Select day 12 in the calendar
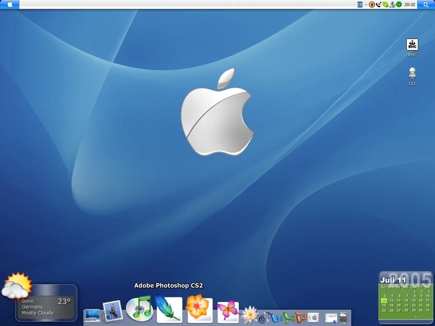 [x=392, y=300]
